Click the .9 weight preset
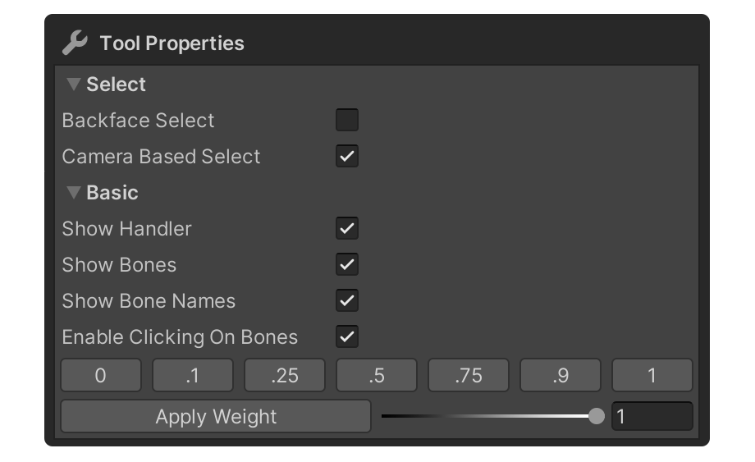Screen dimensions: 755x462 click(x=561, y=376)
